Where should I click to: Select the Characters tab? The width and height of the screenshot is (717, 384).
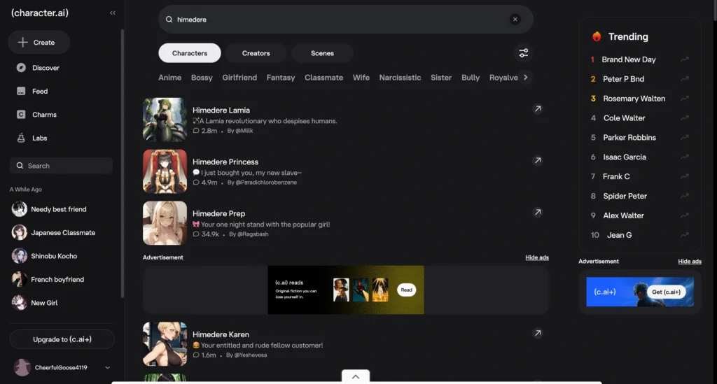click(190, 53)
